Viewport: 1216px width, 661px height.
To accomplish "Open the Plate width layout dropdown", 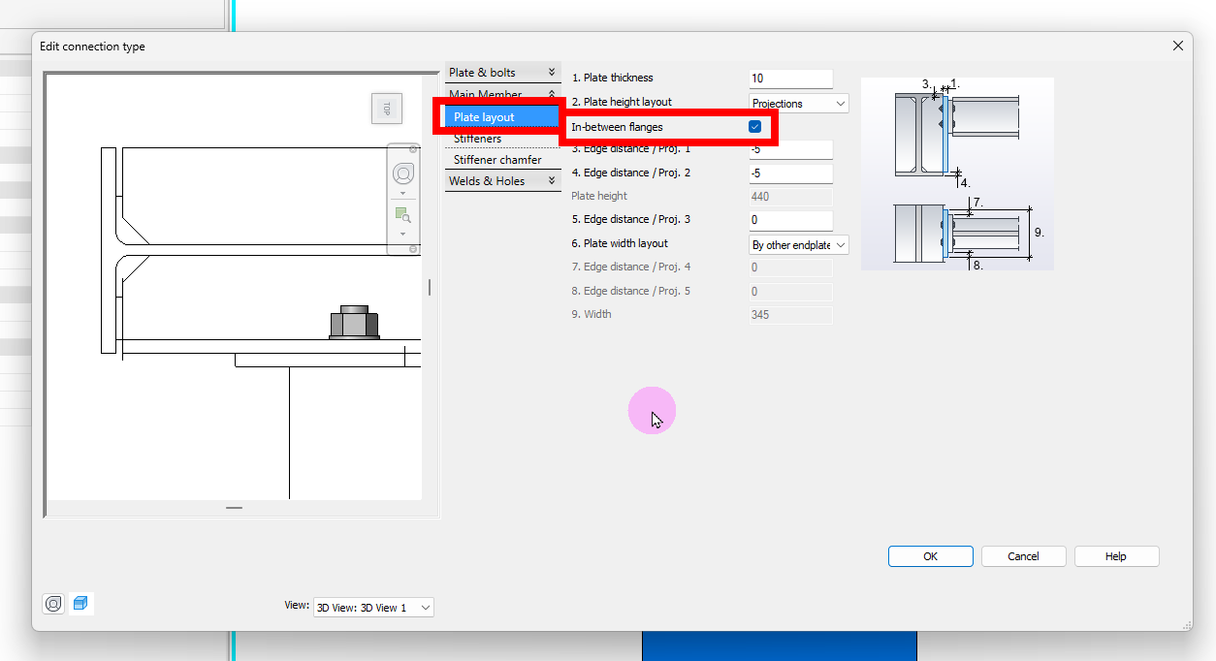I will tap(800, 245).
